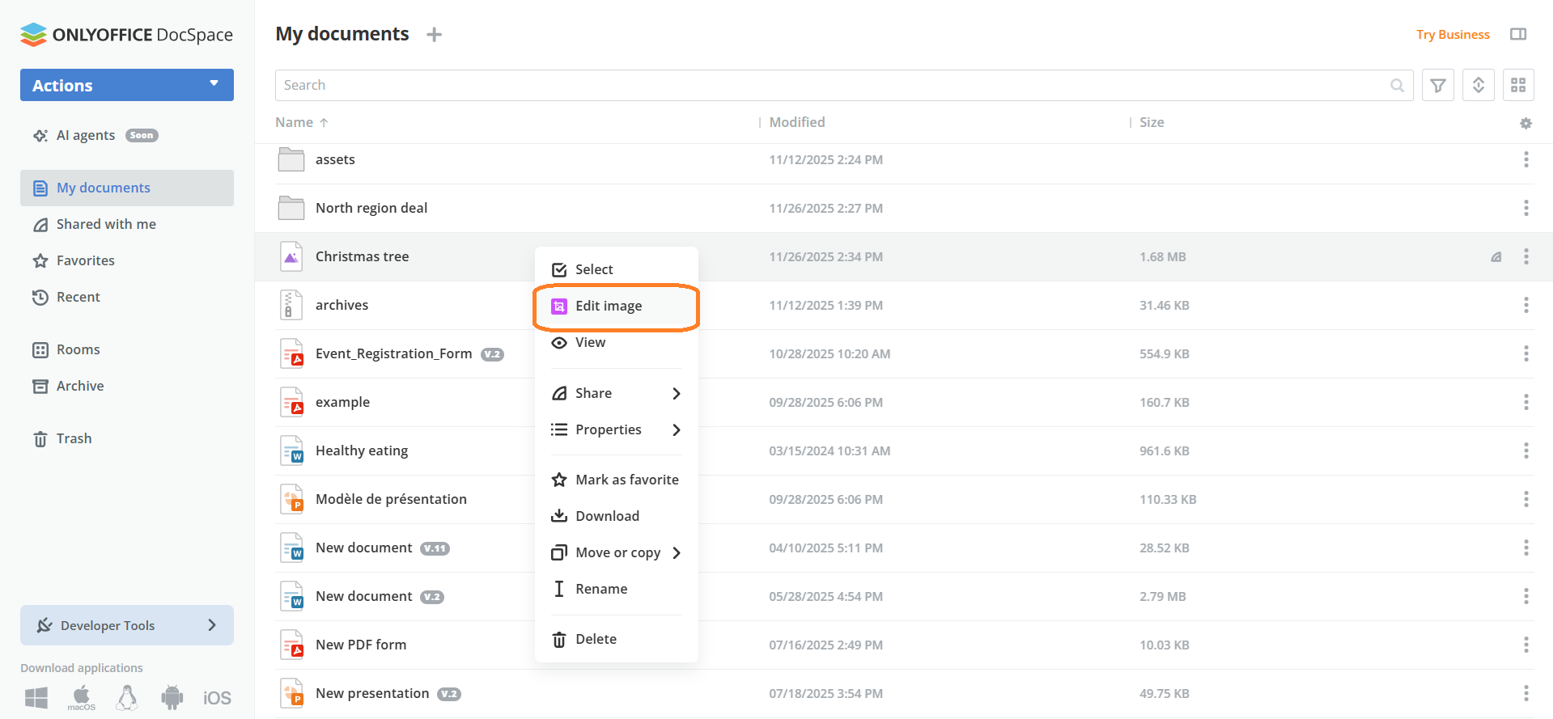Click the Size column header
This screenshot has height=719, width=1553.
1152,122
